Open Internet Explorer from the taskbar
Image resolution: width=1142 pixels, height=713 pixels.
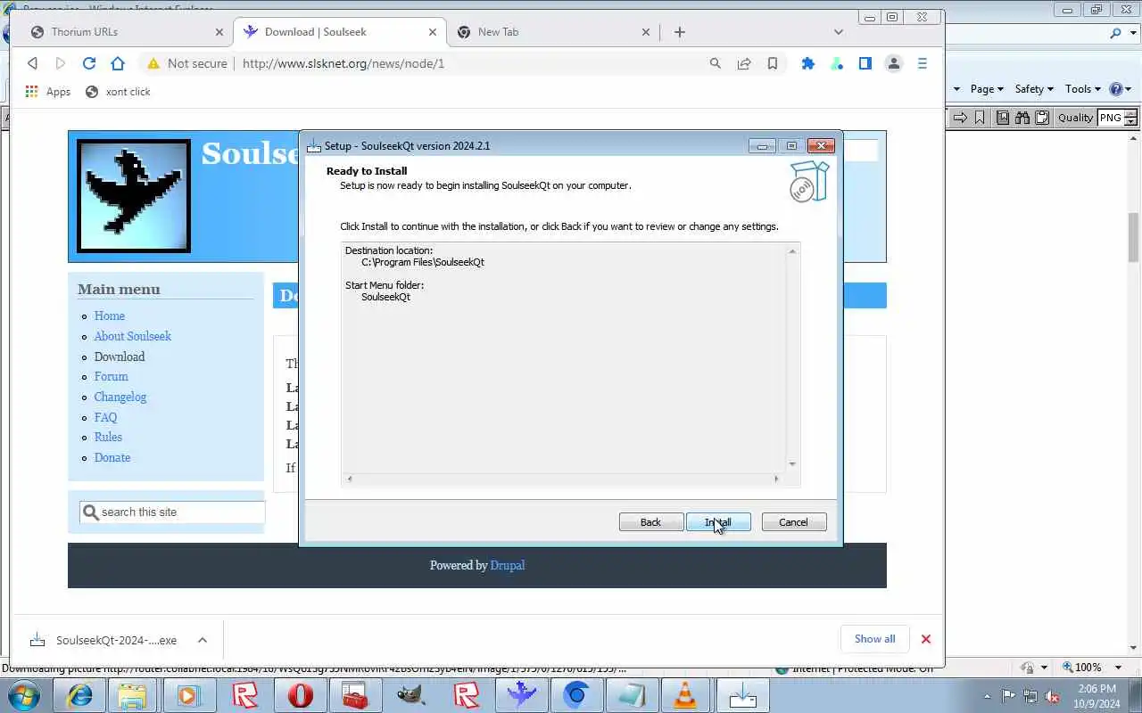pyautogui.click(x=79, y=695)
